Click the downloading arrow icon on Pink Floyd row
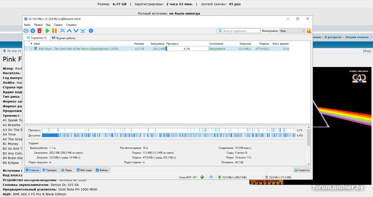This screenshot has width=373, height=197. tap(35, 48)
